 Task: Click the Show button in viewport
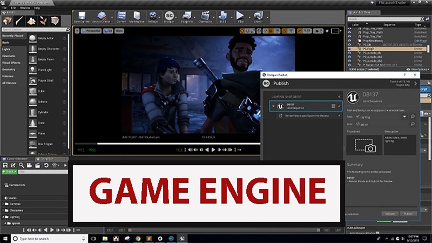click(x=119, y=31)
